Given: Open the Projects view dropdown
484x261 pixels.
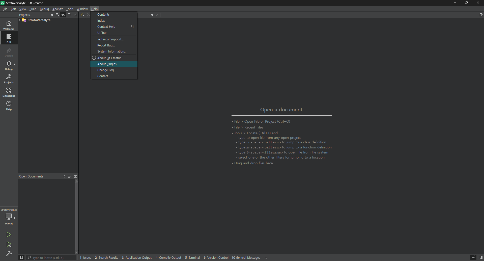Looking at the screenshot, I should pyautogui.click(x=36, y=15).
